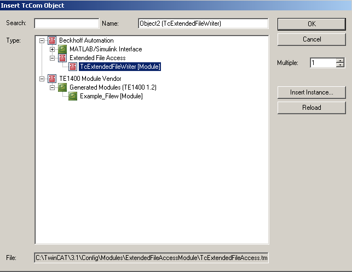Screen dimensions: 352x272
Task: Select Beckhoff Automation in the type tree
Action: (86, 40)
